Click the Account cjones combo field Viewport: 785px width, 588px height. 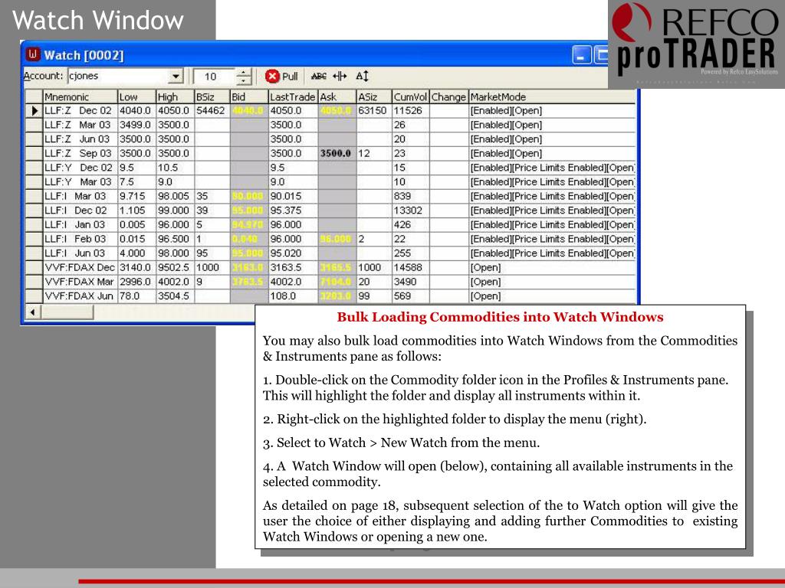coord(125,77)
